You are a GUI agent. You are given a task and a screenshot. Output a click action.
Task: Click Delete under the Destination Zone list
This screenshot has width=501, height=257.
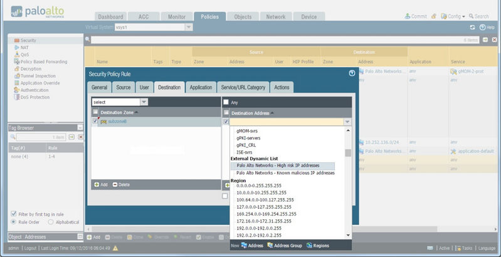121,185
